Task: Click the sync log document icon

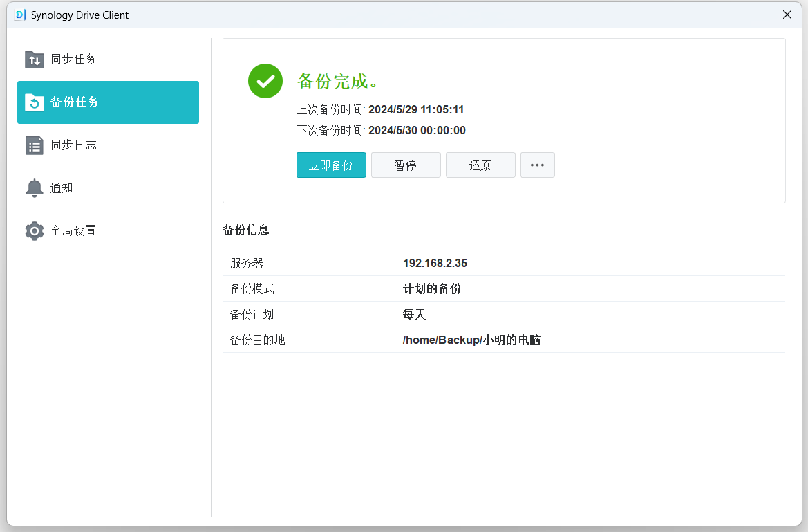Action: click(x=34, y=145)
